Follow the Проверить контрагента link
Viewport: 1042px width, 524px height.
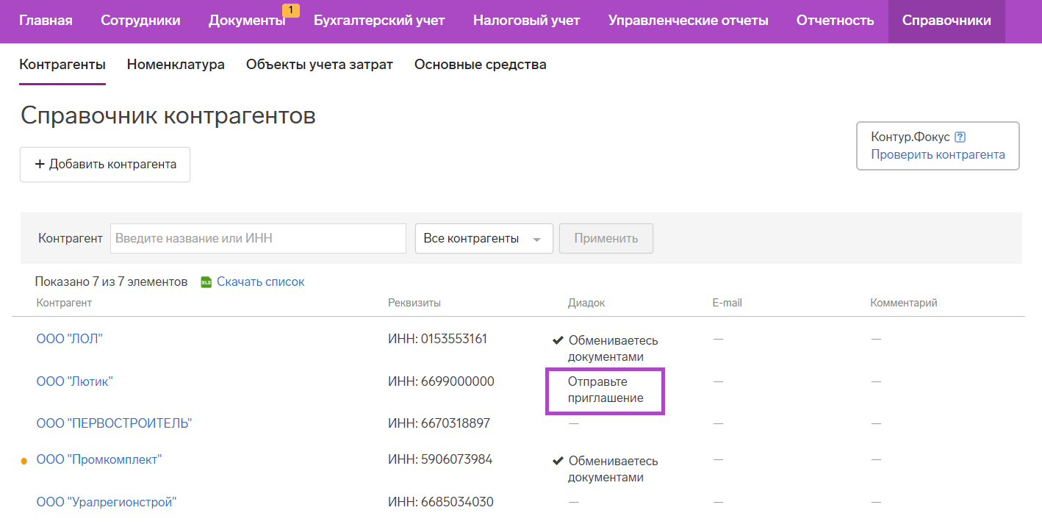pos(938,154)
